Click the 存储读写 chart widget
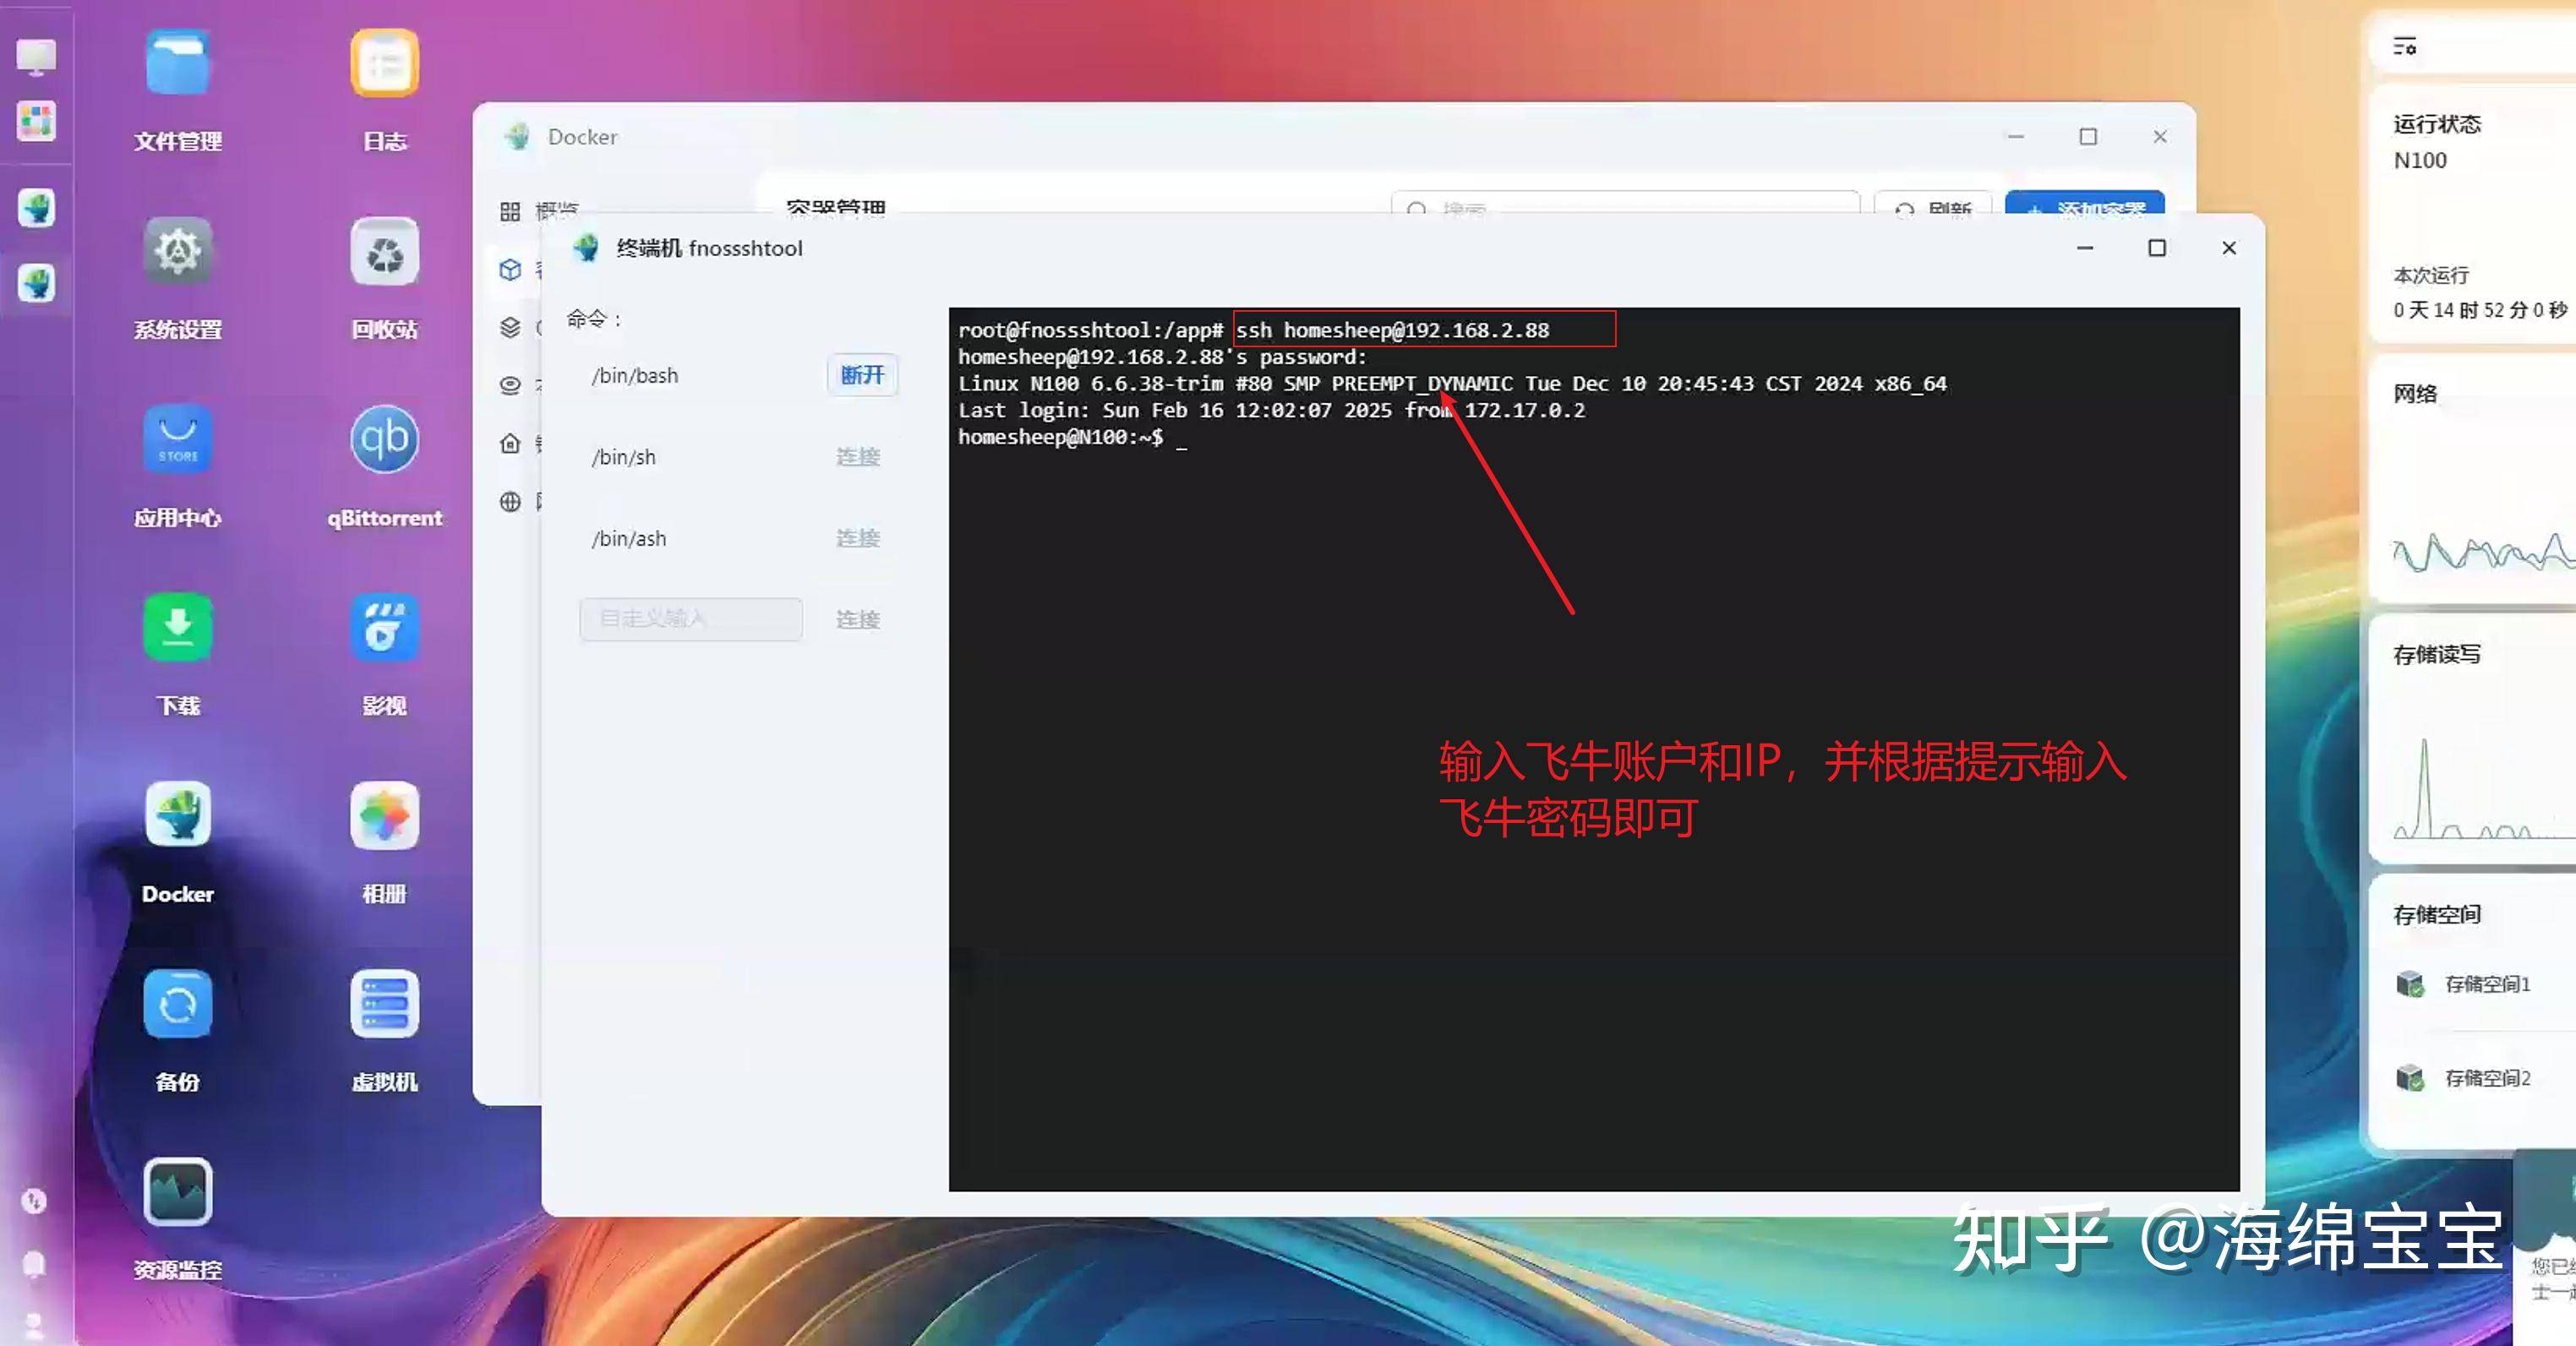Image resolution: width=2576 pixels, height=1346 pixels. tap(2474, 740)
